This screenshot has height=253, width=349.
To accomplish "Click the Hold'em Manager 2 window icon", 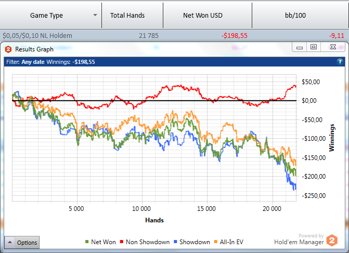I will 8,49.
